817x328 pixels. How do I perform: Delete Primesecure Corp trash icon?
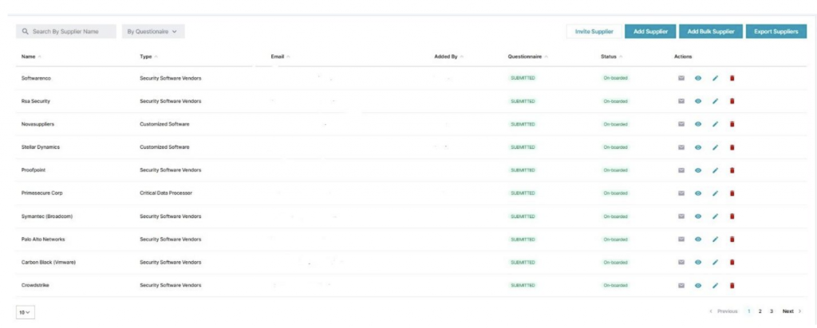[732, 193]
